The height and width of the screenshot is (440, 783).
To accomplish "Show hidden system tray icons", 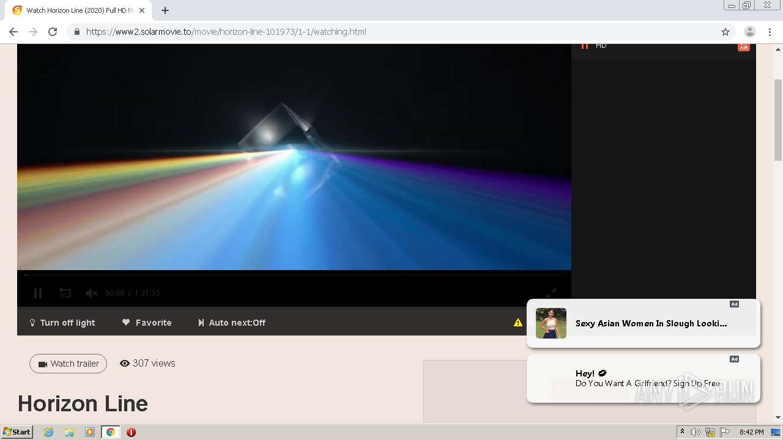I will coord(682,432).
